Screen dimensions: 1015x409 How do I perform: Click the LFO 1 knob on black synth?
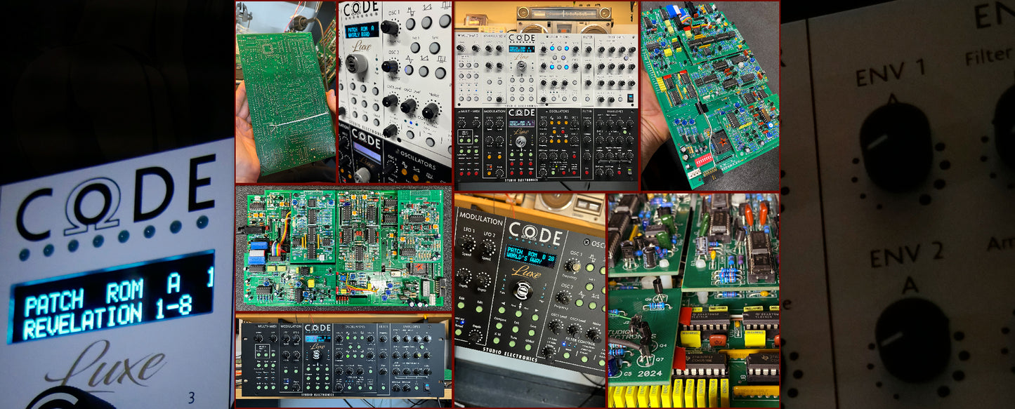tap(466, 245)
